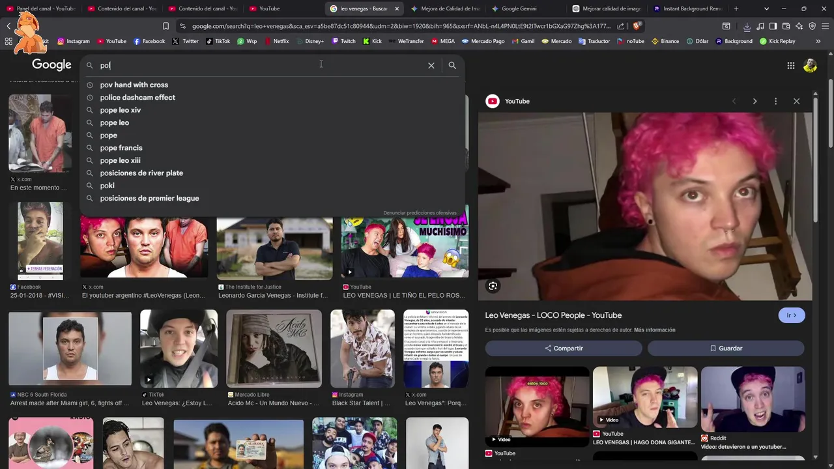Open the large pink-haired preview image

645,206
